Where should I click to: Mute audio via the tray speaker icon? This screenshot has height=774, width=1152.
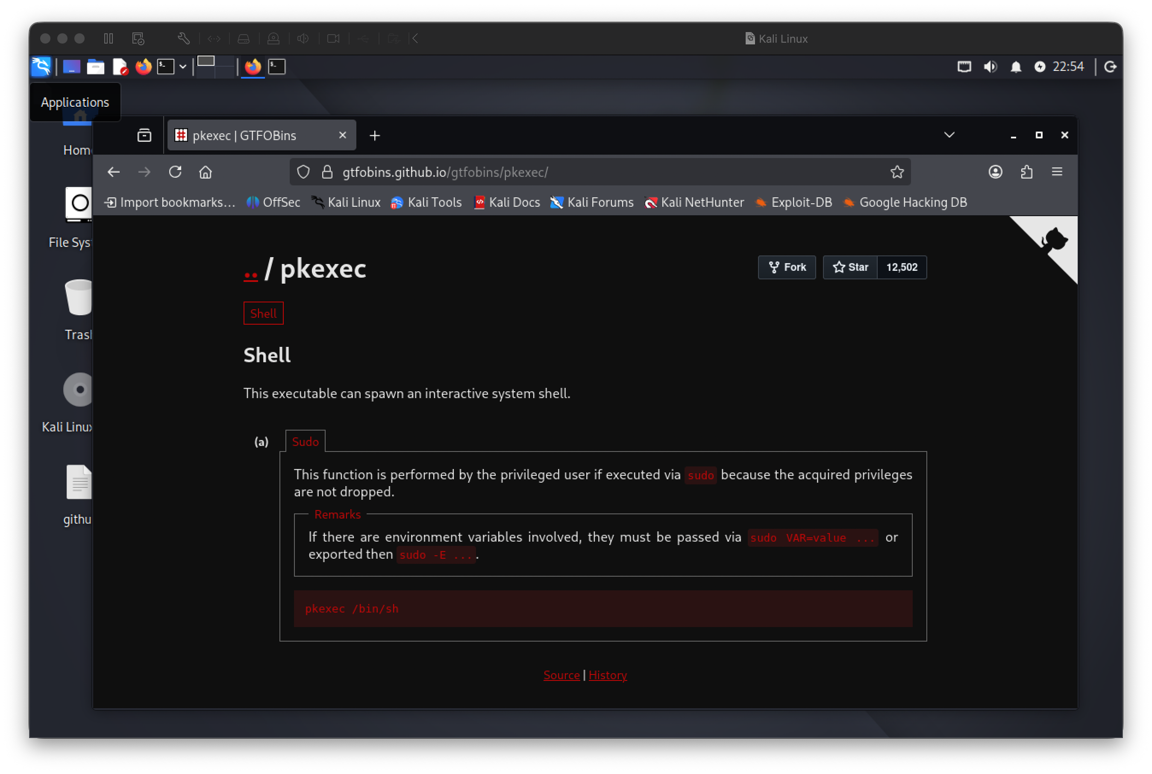point(990,67)
